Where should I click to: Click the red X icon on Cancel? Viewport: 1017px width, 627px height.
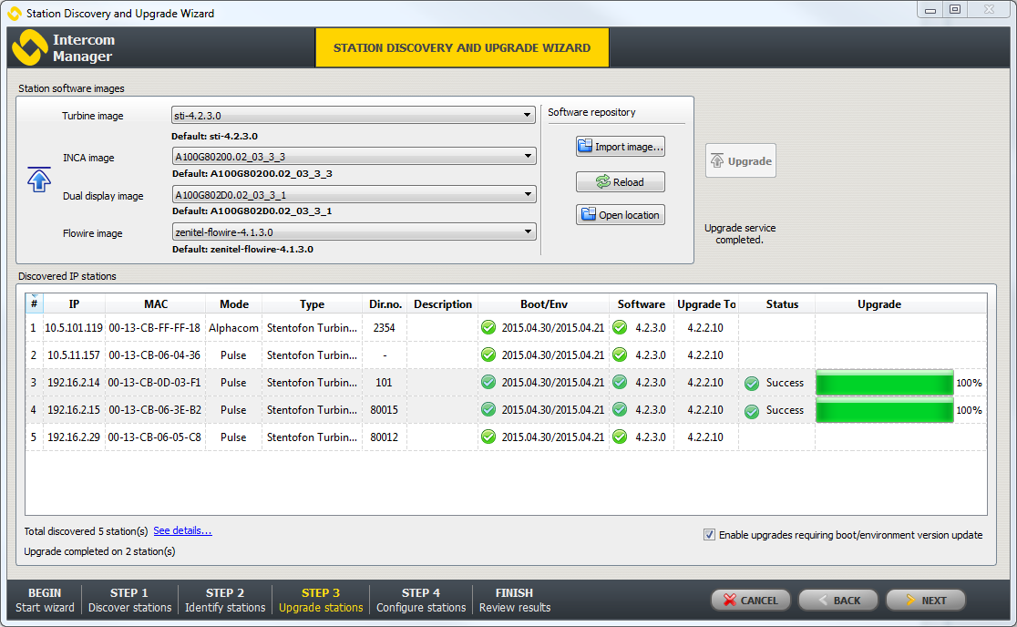729,601
